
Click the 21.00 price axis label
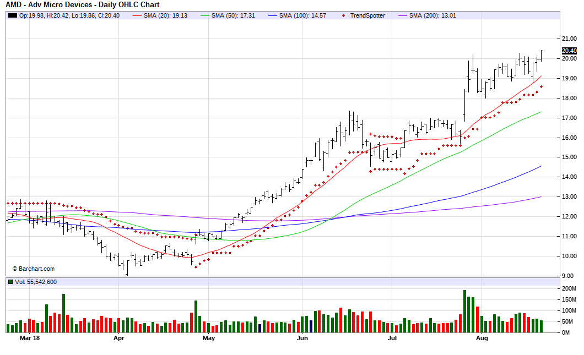tap(569, 39)
